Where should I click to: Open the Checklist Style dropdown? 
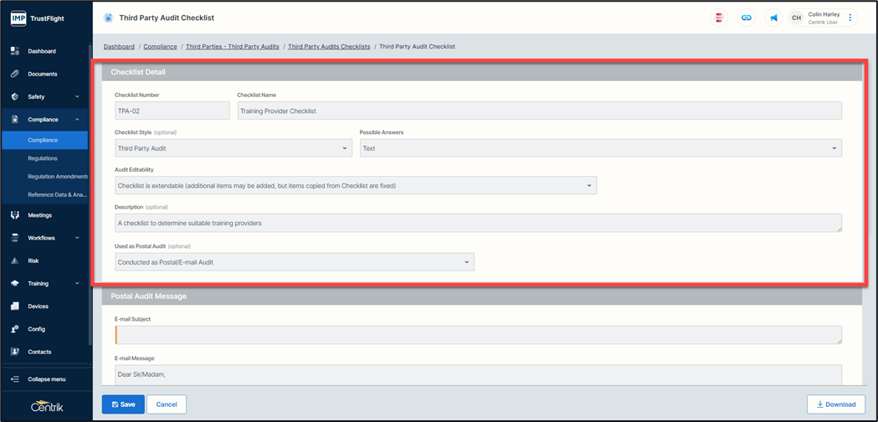(234, 148)
